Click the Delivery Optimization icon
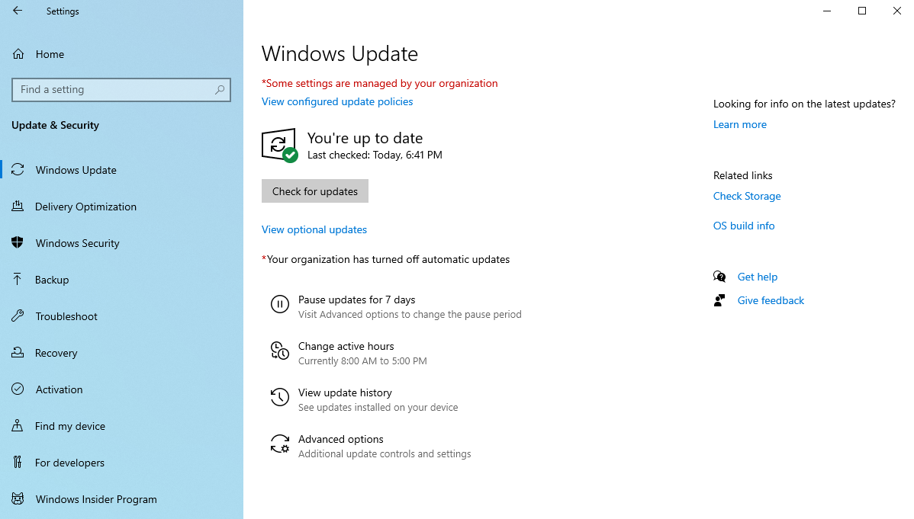 [18, 207]
